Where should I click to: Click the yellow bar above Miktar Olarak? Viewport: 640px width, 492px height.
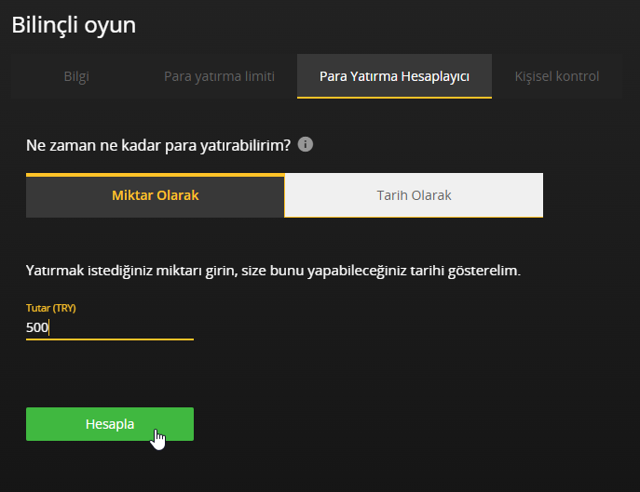tap(155, 174)
